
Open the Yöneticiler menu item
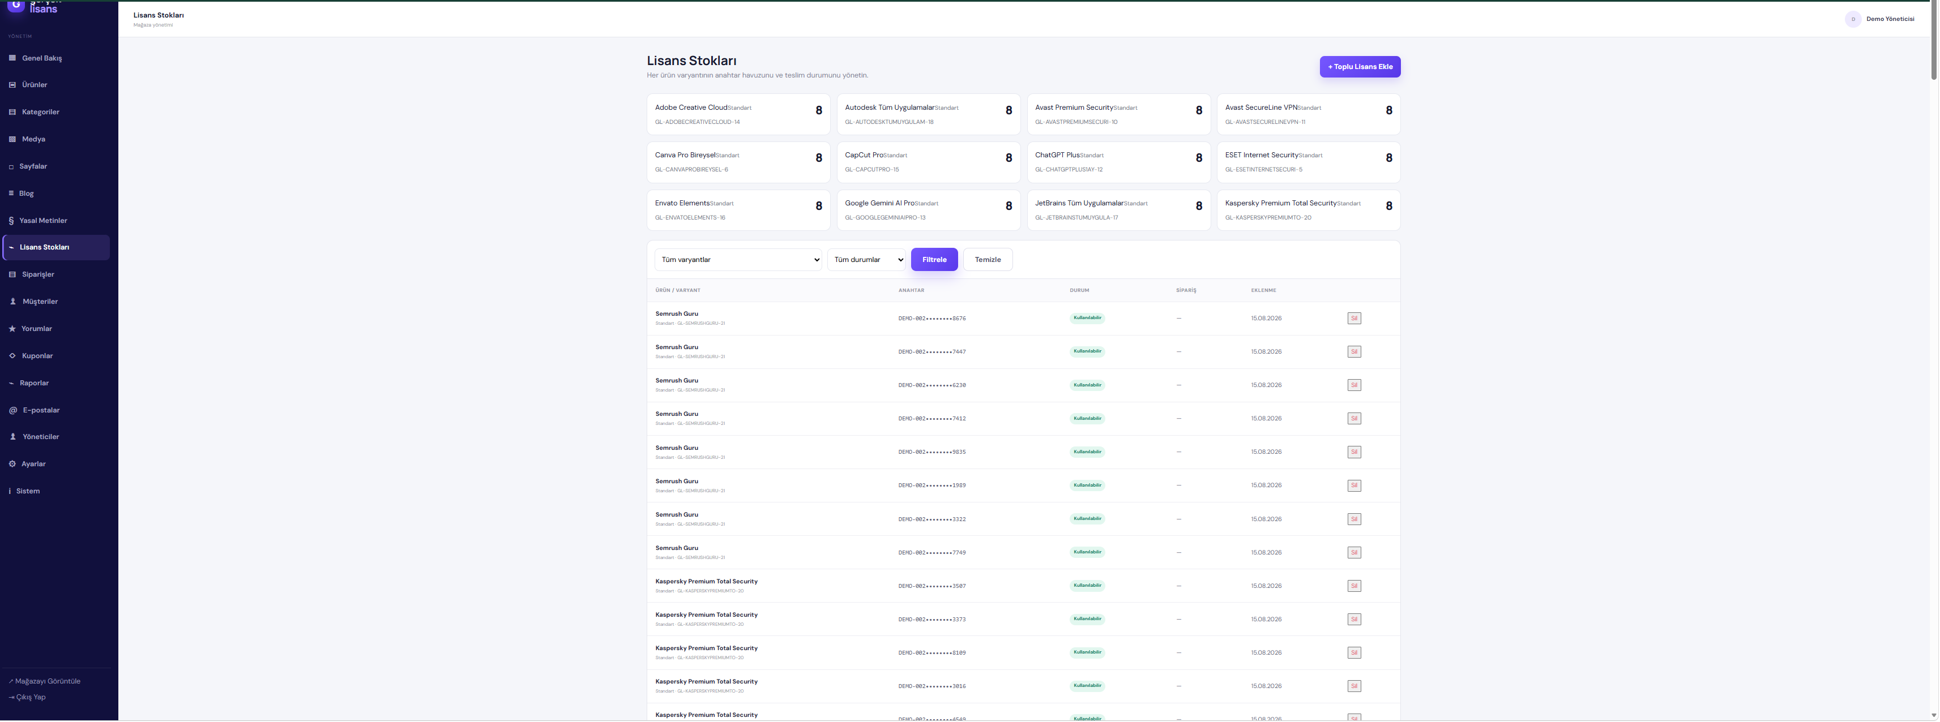point(57,437)
